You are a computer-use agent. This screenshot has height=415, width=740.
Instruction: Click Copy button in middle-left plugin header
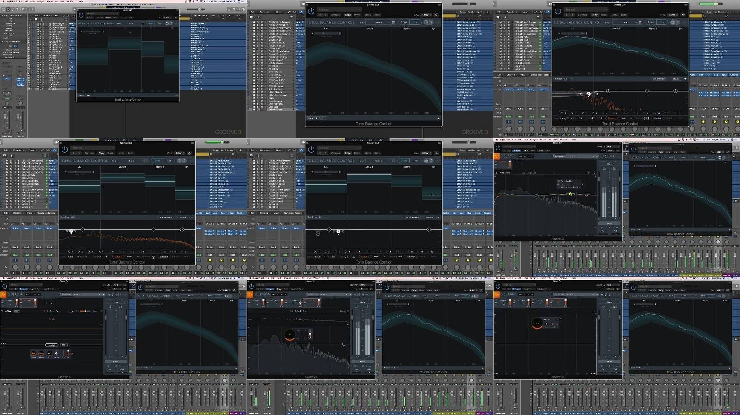101,153
